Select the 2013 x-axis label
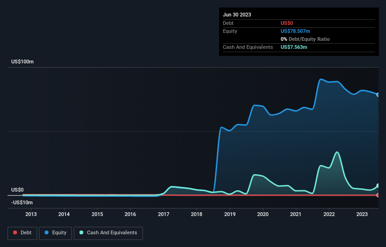 31,214
